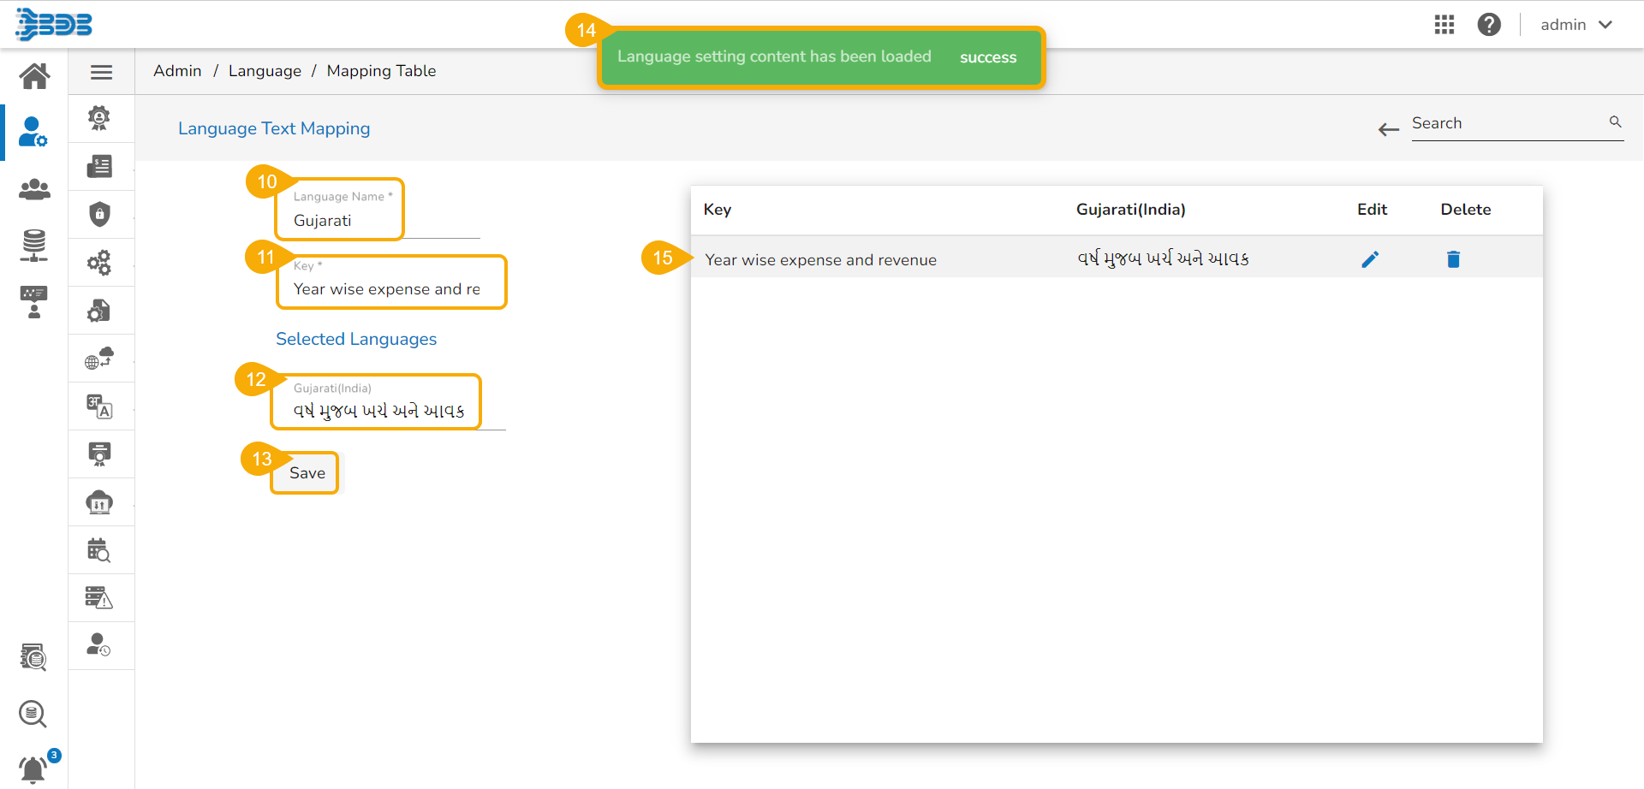Click the certificate badge icon in sidebar
This screenshot has height=789, width=1644.
(x=101, y=118)
